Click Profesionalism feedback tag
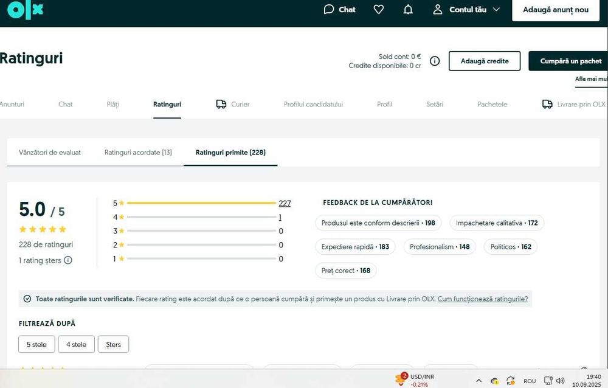The image size is (608, 388). tap(440, 247)
